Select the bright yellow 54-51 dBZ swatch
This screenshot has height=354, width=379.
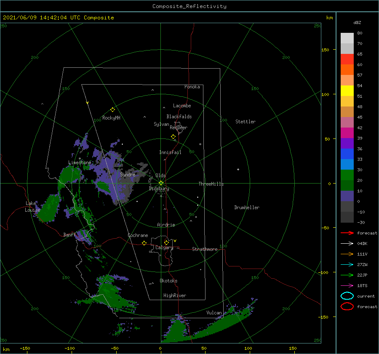[347, 91]
